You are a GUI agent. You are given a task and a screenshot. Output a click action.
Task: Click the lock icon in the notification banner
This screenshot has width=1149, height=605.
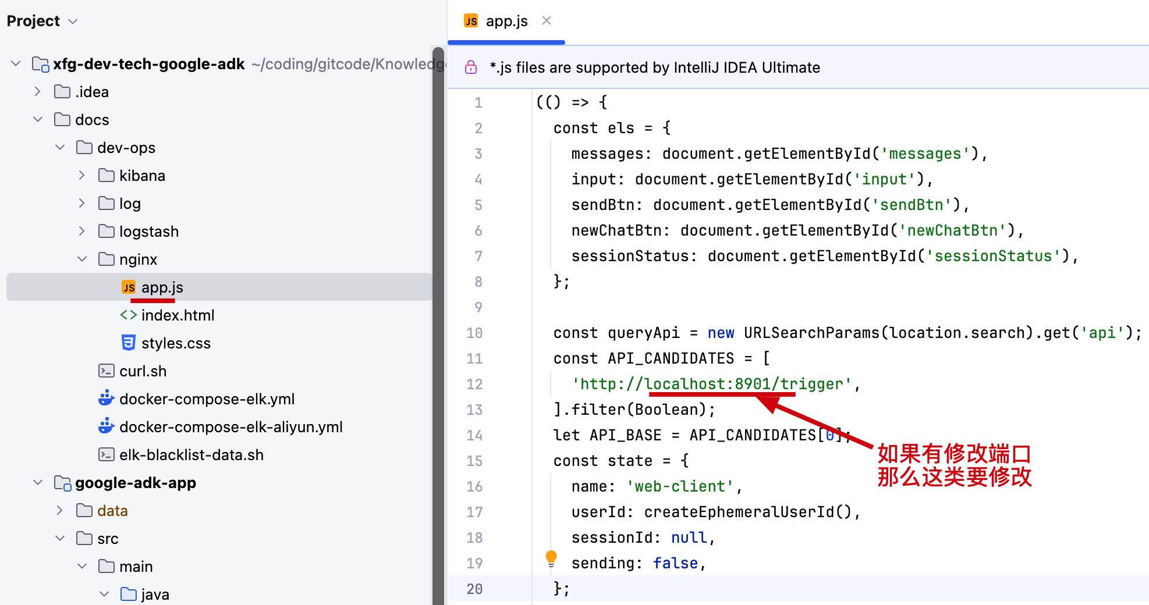[471, 67]
